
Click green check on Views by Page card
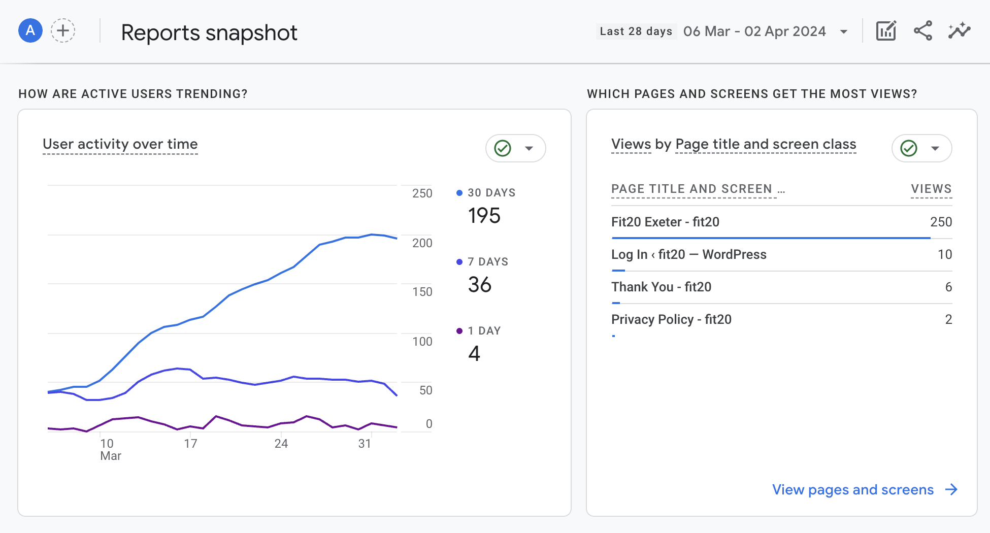pos(909,148)
